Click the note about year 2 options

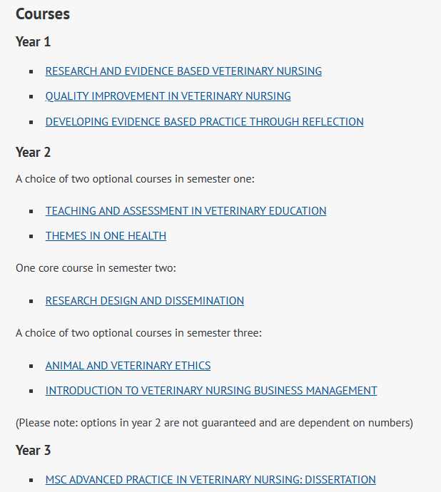214,423
